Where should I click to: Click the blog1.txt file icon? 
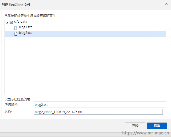(16, 28)
